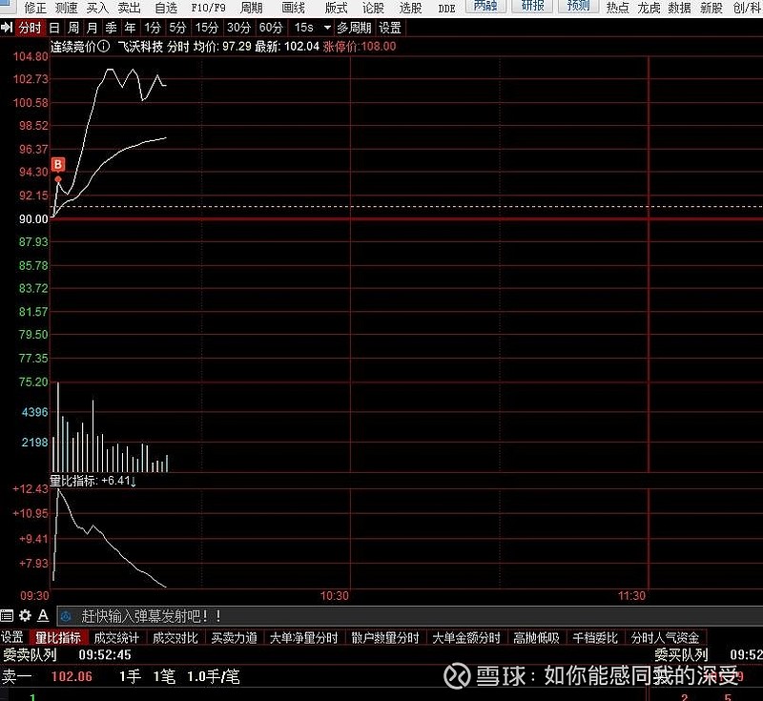This screenshot has width=763, height=701.
Task: Switch to the 月 monthly chart tab
Action: pyautogui.click(x=92, y=28)
